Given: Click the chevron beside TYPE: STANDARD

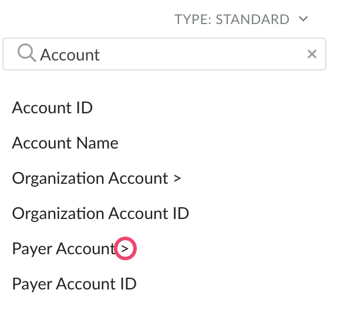Looking at the screenshot, I should 304,19.
